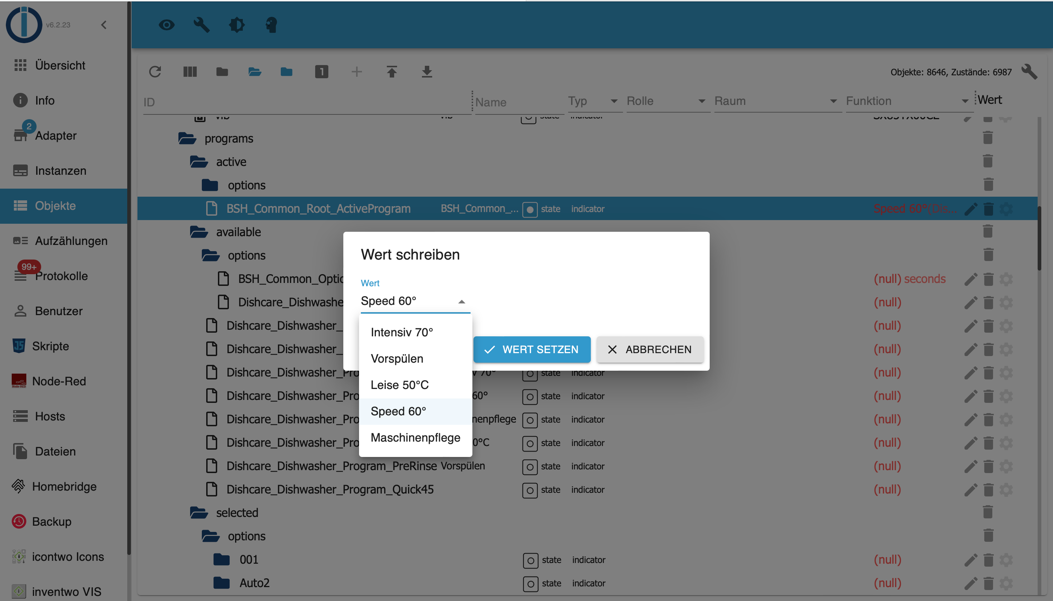This screenshot has height=601, width=1053.
Task: Click the ID filter field
Action: [x=307, y=102]
